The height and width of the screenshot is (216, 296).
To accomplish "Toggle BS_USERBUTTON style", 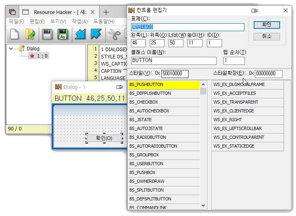I will 164,164.
